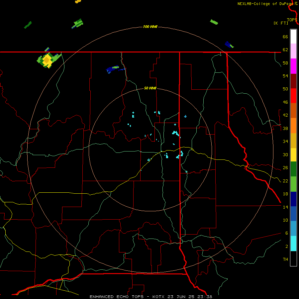Click the "54" legend value
The width and height of the screenshot is (299, 299).
[285, 76]
